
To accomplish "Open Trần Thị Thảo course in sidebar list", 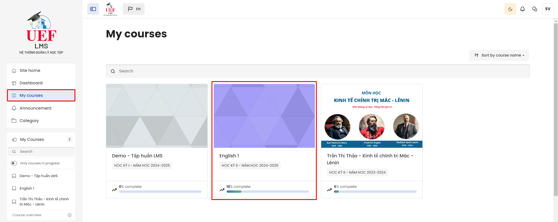I will tap(44, 202).
